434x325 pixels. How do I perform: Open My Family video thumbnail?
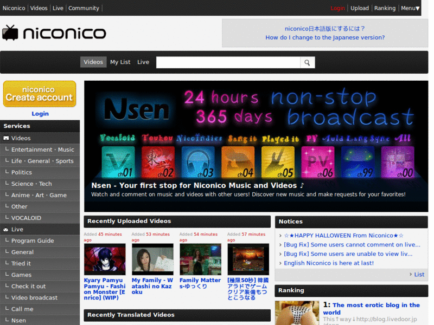[152, 259]
